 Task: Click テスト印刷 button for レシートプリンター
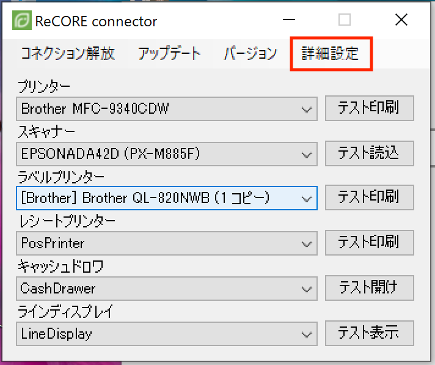coord(370,243)
